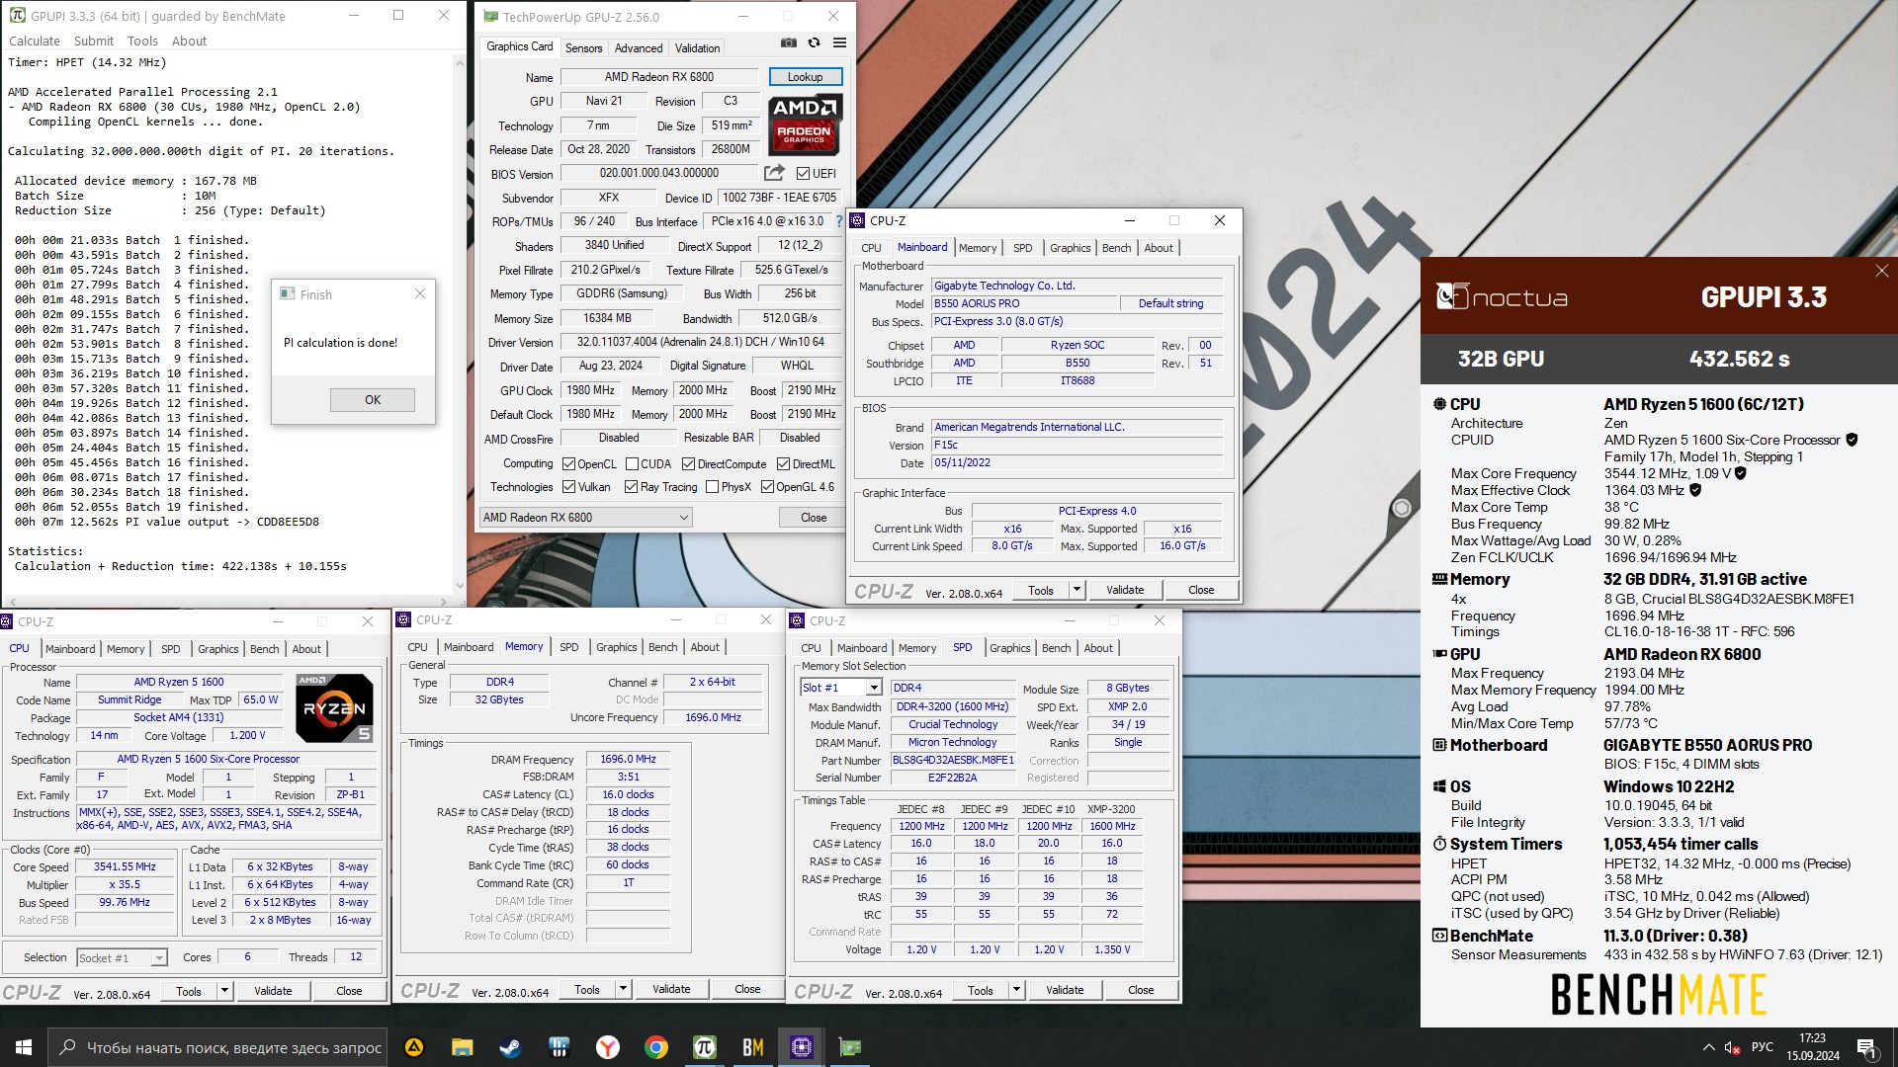
Task: Click Validate in the SPD CPU-Z window
Action: pos(1065,990)
